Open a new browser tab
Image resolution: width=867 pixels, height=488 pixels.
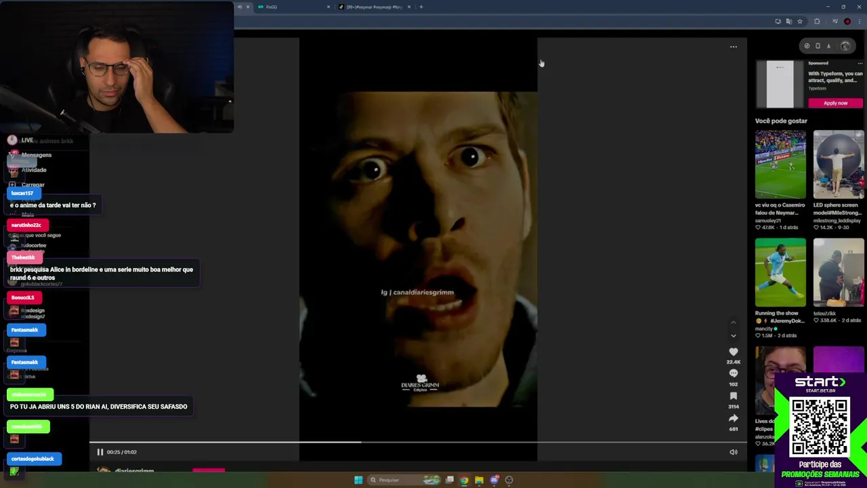point(421,7)
